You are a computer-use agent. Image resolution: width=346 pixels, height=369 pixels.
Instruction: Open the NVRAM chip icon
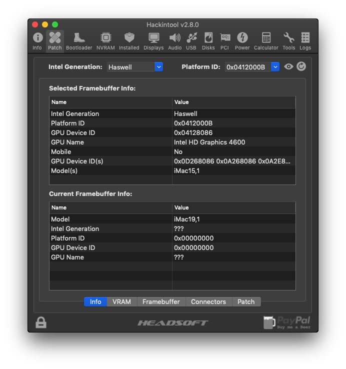pyautogui.click(x=105, y=41)
